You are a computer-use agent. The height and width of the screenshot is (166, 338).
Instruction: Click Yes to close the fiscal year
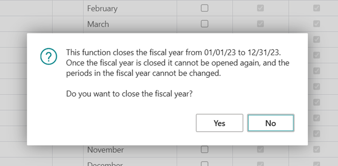pyautogui.click(x=219, y=123)
